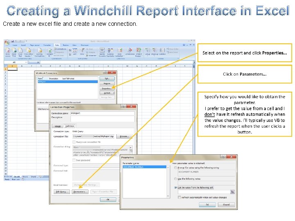The width and height of the screenshot is (295, 221).
Task: Click the Sheet1 worksheet tab
Action: pos(16,177)
